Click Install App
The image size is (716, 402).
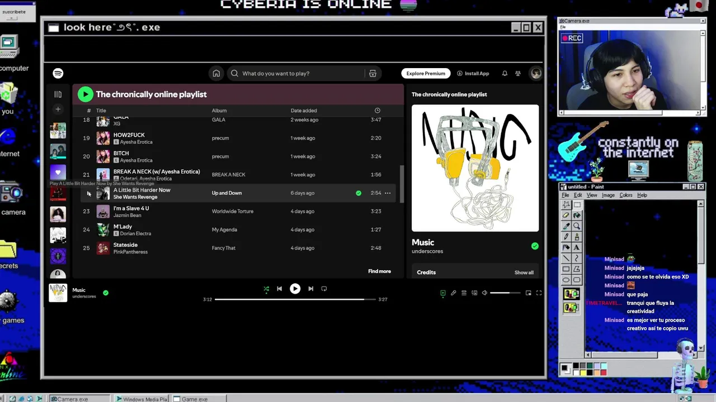tap(473, 73)
